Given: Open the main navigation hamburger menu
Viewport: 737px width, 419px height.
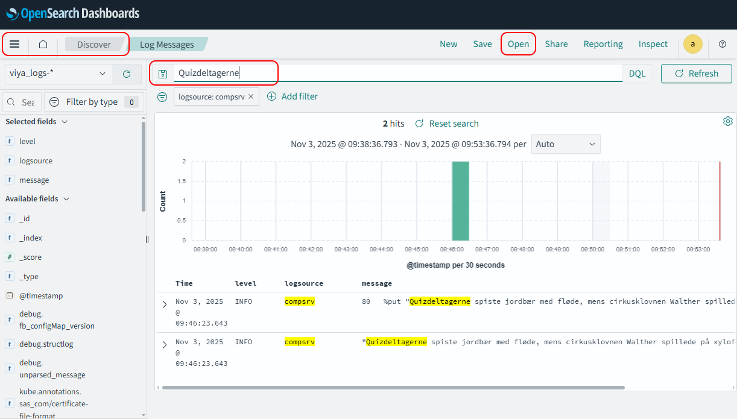Looking at the screenshot, I should tap(14, 44).
